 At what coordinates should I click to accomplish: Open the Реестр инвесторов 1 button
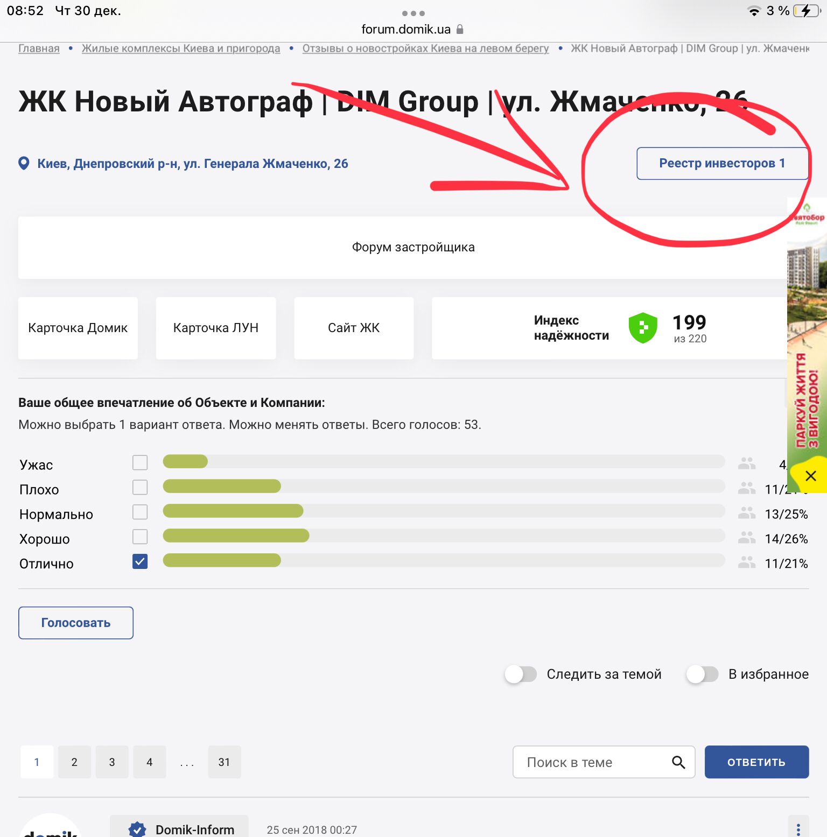722,163
